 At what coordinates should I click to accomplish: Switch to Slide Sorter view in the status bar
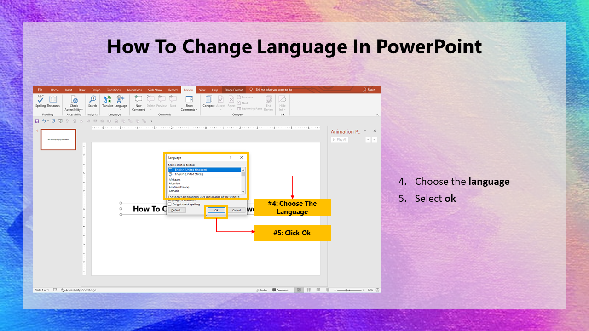(x=309, y=290)
